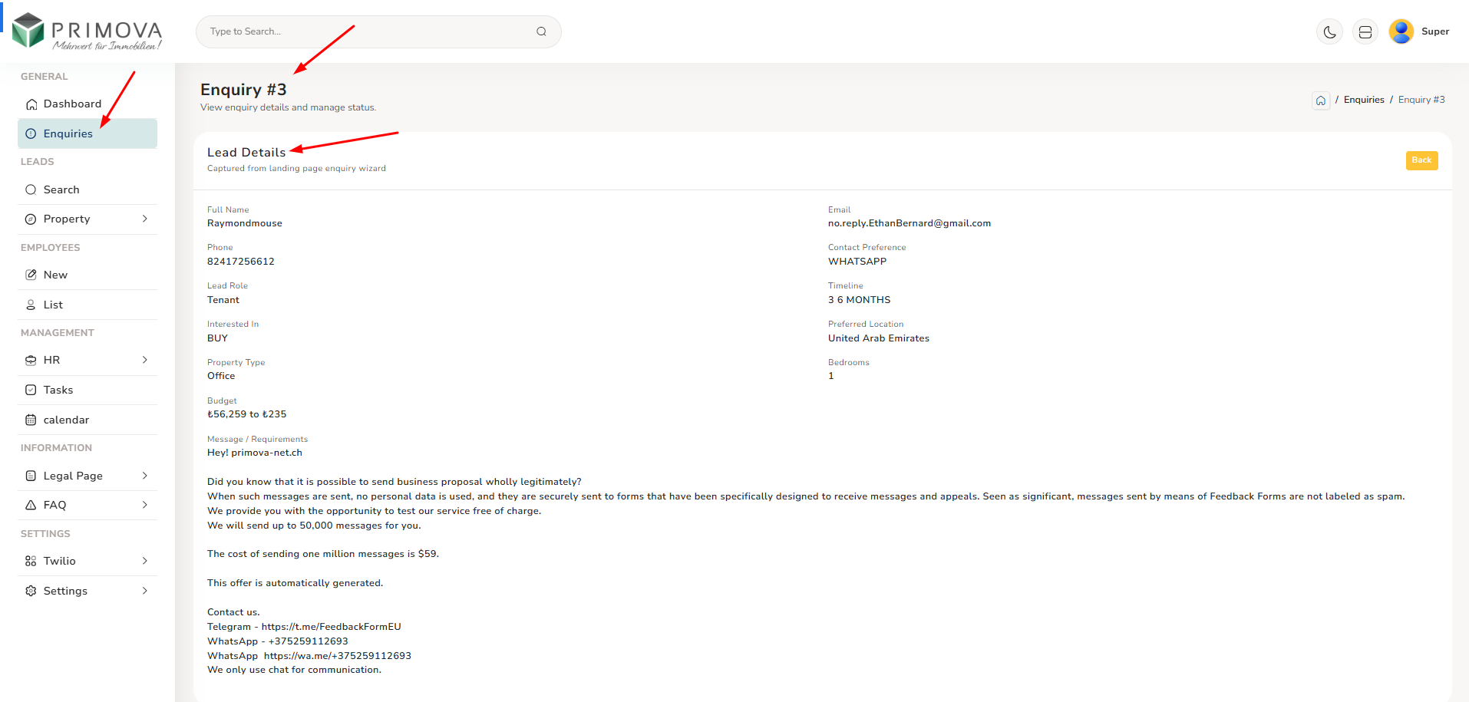Screen dimensions: 1469x702
Task: Click the Enquiries breadcrumb link
Action: point(1364,100)
